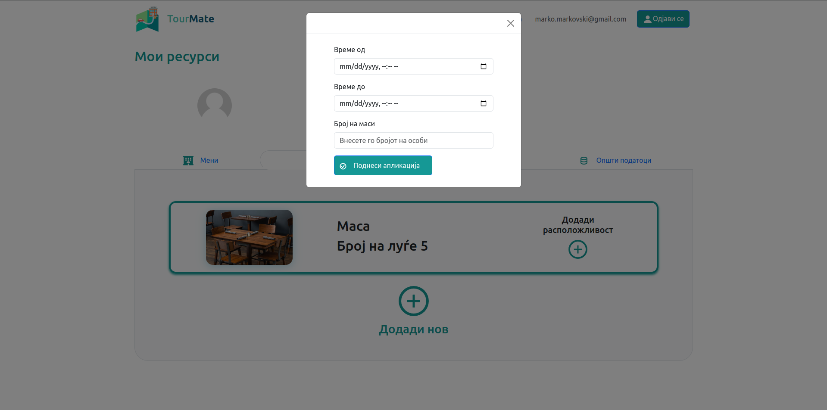Click the profile avatar picture

(215, 105)
